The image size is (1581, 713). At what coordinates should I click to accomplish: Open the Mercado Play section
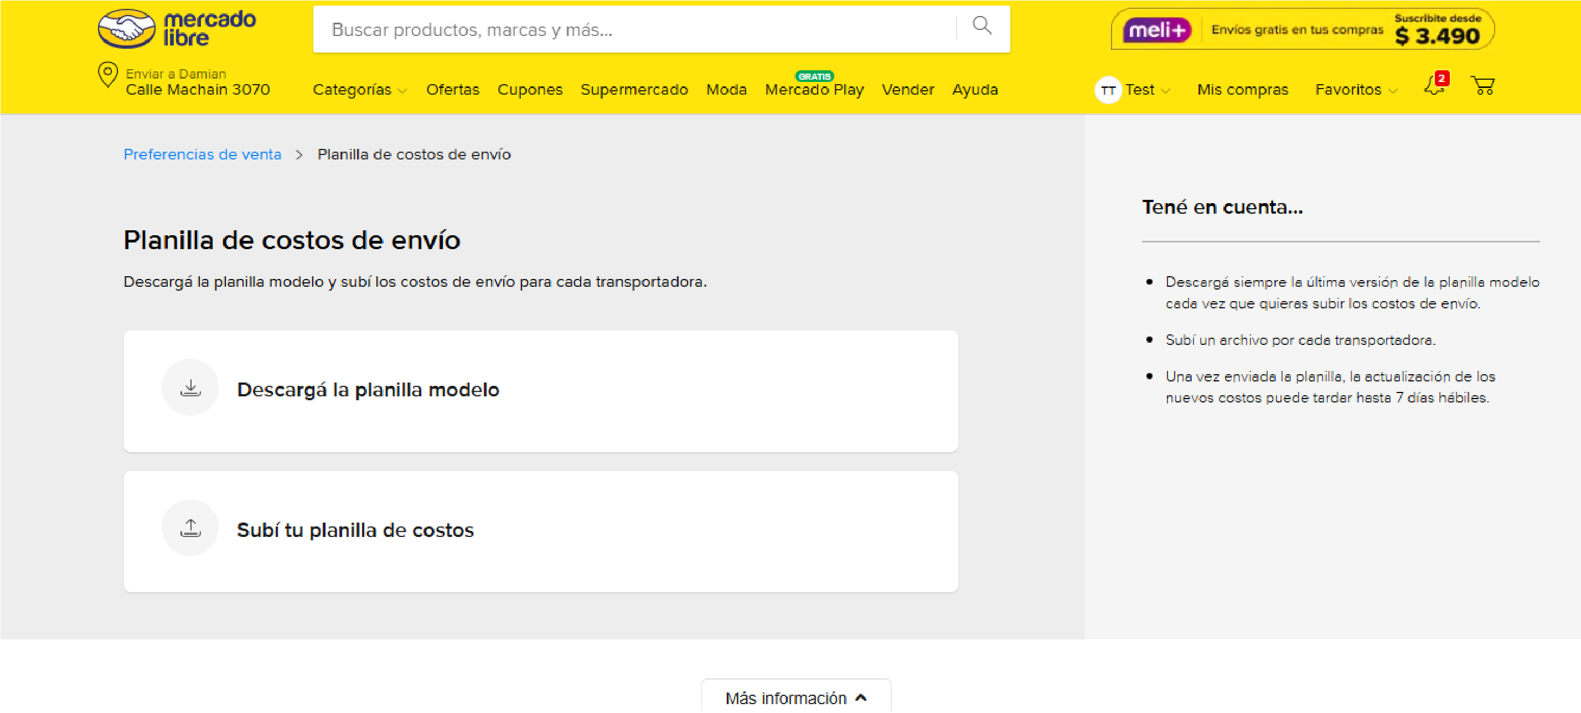tap(814, 90)
